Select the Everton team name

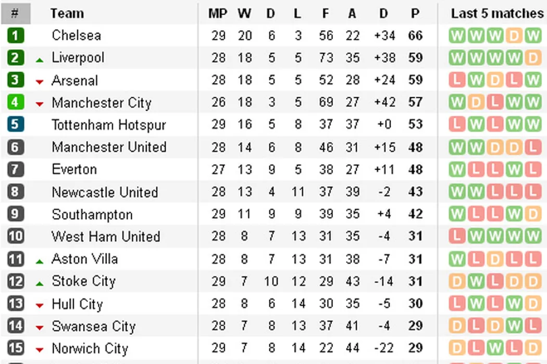(x=74, y=170)
